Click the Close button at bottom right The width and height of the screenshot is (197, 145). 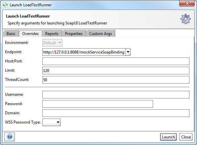click(x=186, y=137)
